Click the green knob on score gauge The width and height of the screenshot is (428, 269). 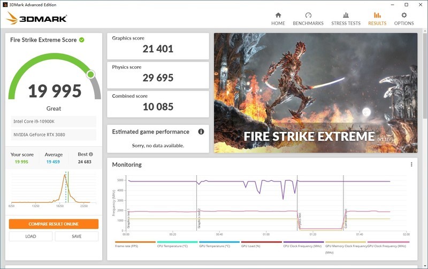point(91,74)
